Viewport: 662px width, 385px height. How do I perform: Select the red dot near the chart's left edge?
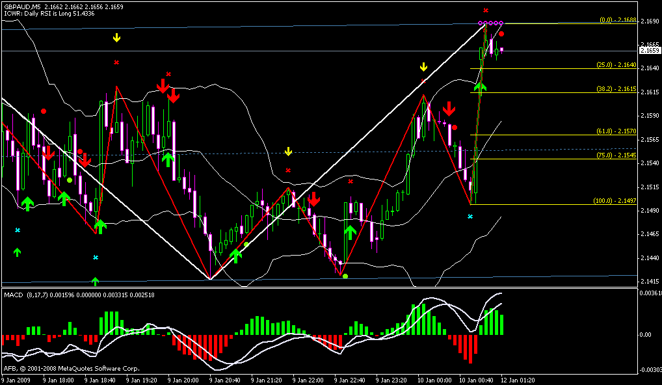click(44, 111)
